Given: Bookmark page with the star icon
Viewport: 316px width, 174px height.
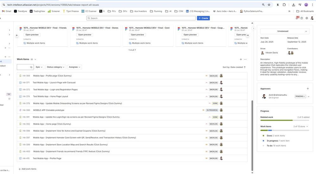Looking at the screenshot, I should 269,5.
